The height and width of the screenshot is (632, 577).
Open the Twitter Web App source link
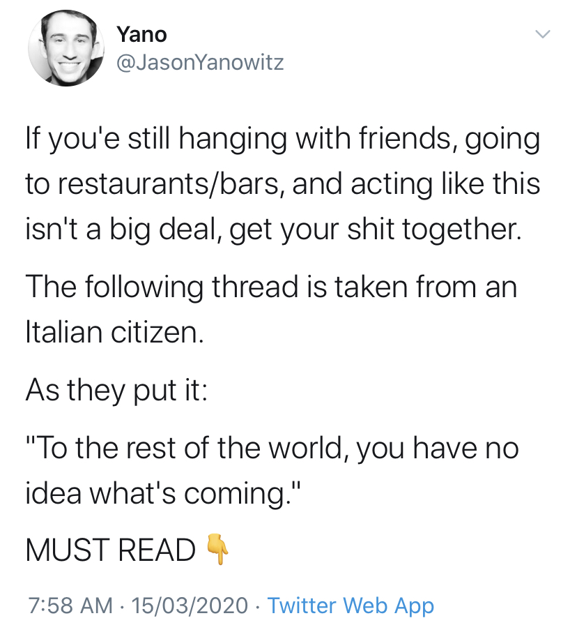[351, 605]
